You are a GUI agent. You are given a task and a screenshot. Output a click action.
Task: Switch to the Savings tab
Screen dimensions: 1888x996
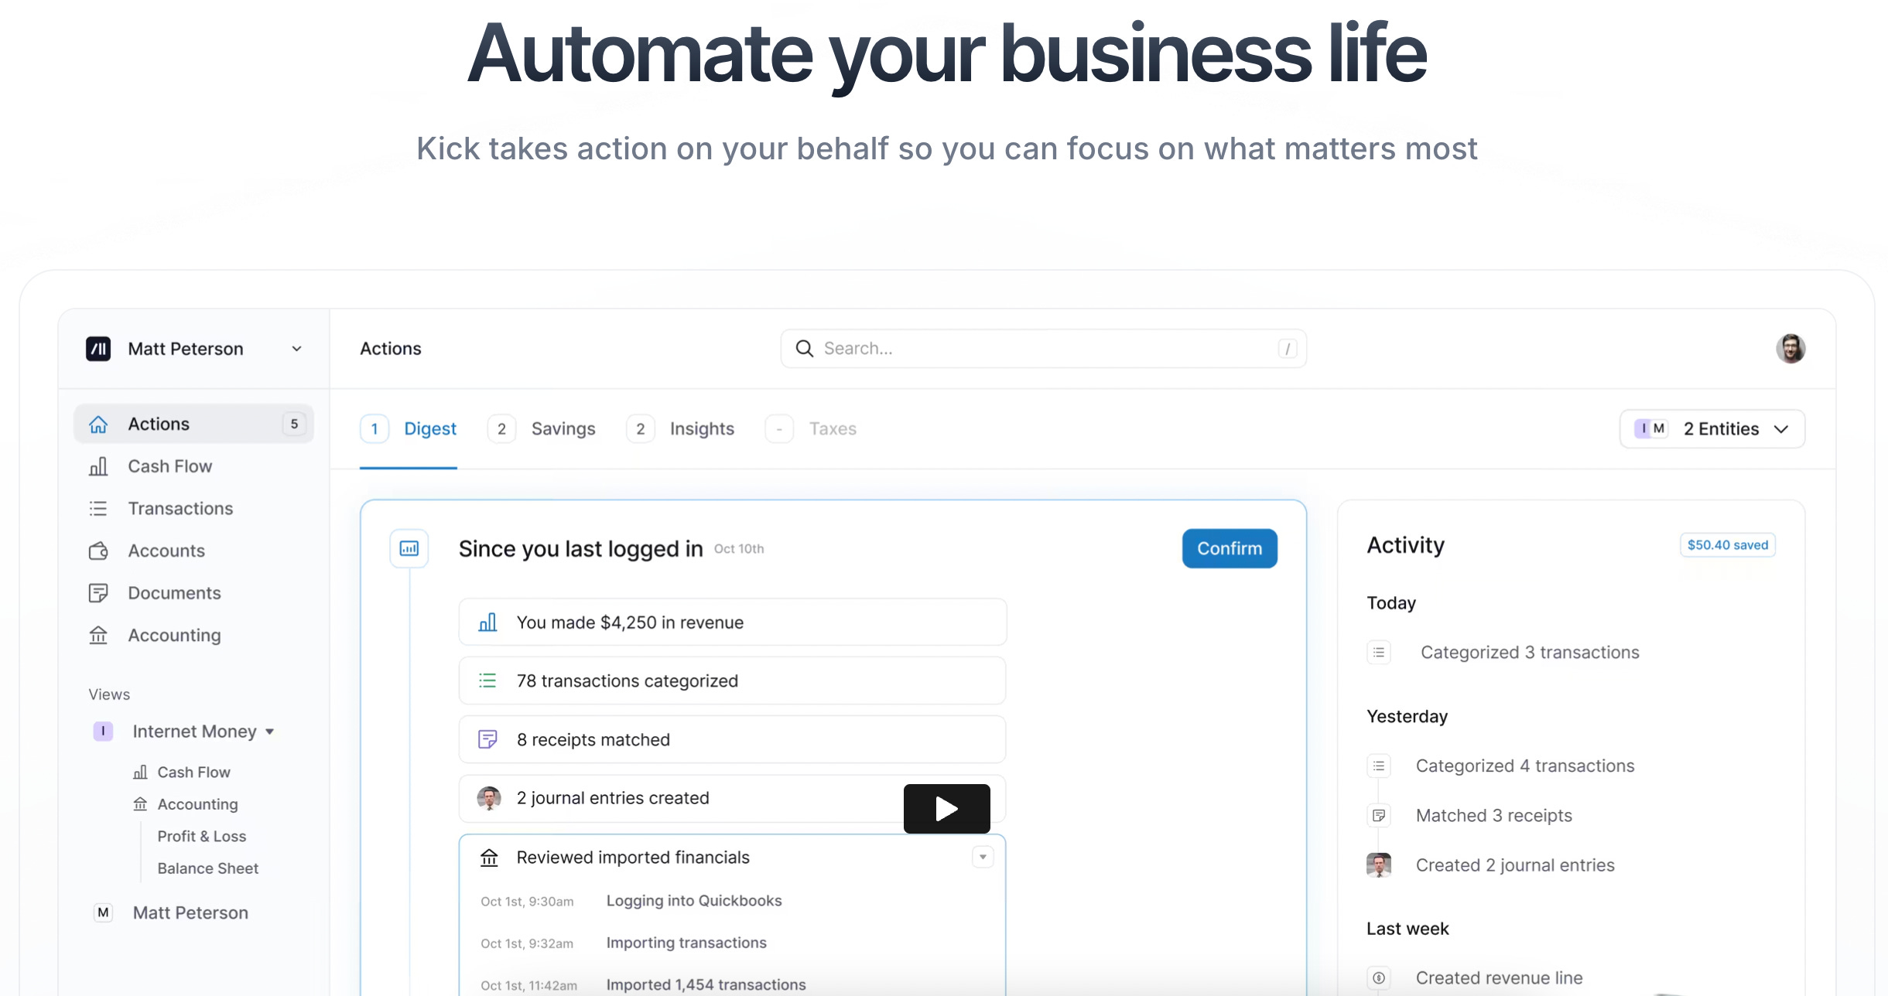[x=563, y=428]
